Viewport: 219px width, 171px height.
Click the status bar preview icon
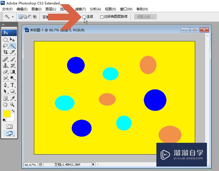[40, 165]
